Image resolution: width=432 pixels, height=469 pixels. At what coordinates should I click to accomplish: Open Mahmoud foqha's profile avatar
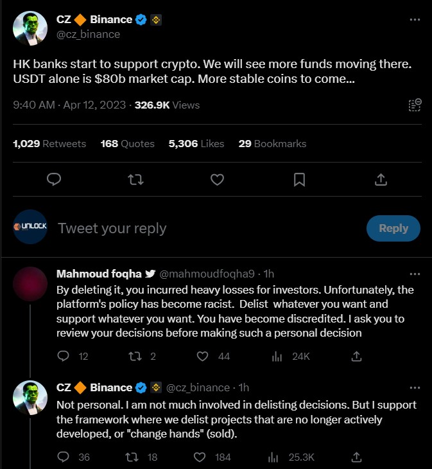(30, 284)
